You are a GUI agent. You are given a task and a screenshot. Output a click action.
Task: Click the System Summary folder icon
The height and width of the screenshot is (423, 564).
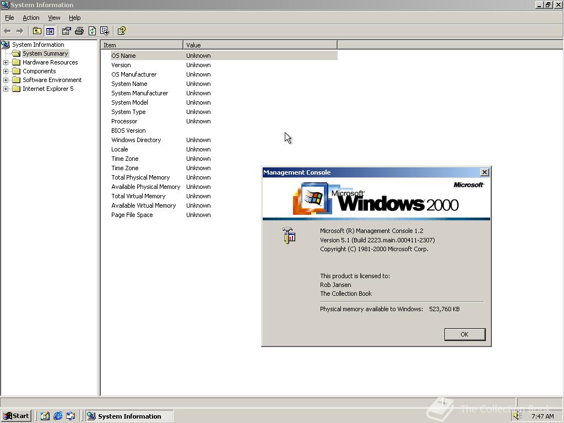[16, 53]
